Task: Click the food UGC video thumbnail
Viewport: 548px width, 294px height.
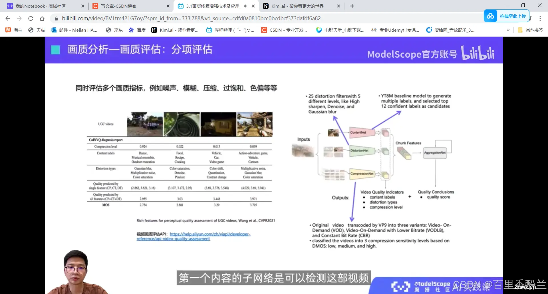Action: 182,124
